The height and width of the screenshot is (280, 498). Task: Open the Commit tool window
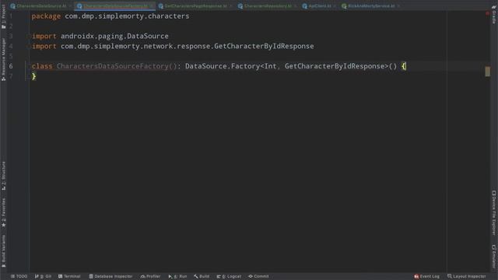[258, 276]
